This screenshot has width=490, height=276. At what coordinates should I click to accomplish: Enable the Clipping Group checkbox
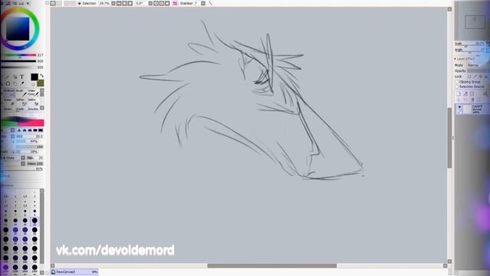pyautogui.click(x=456, y=82)
